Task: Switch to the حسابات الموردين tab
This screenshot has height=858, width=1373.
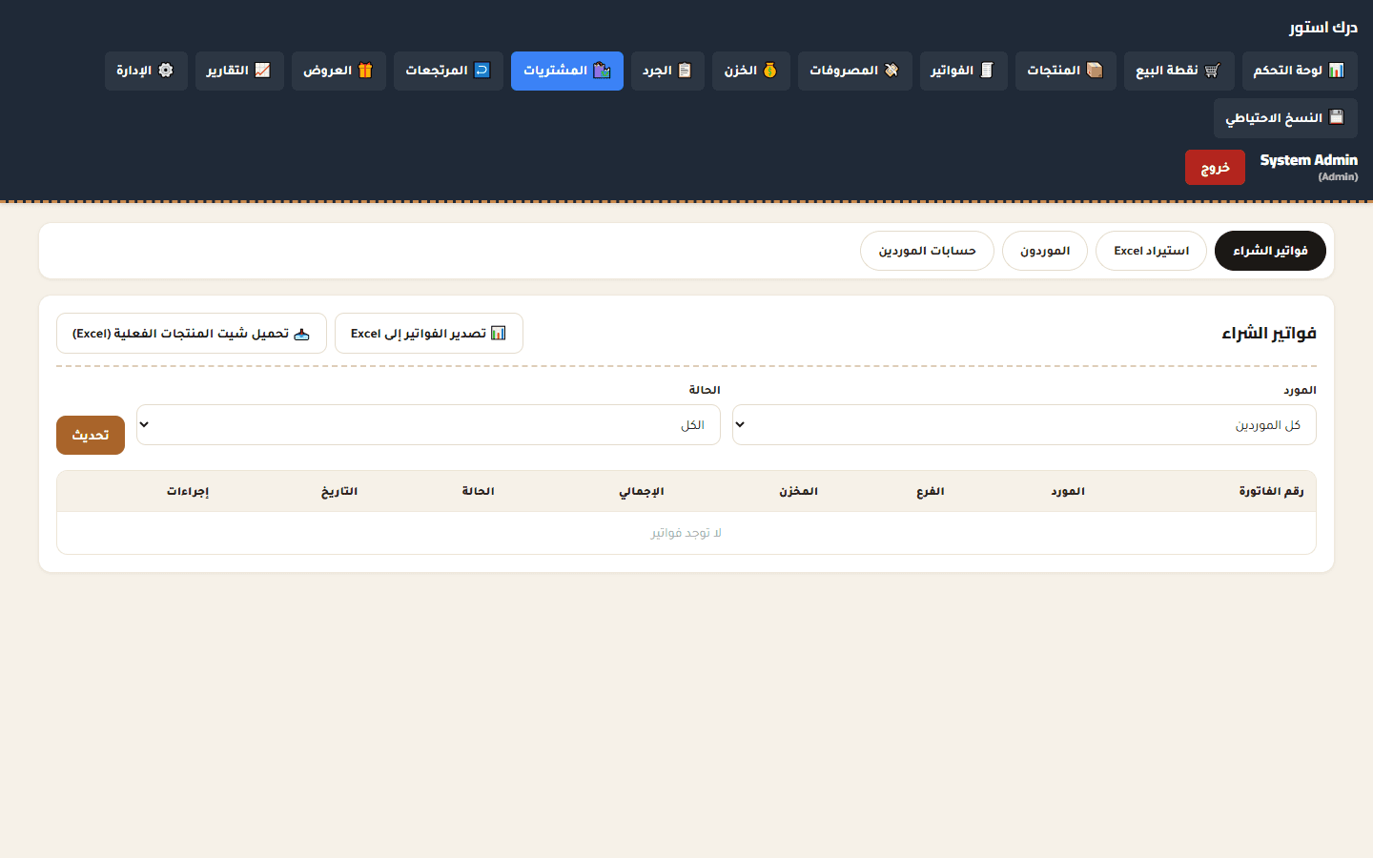Action: 927,251
